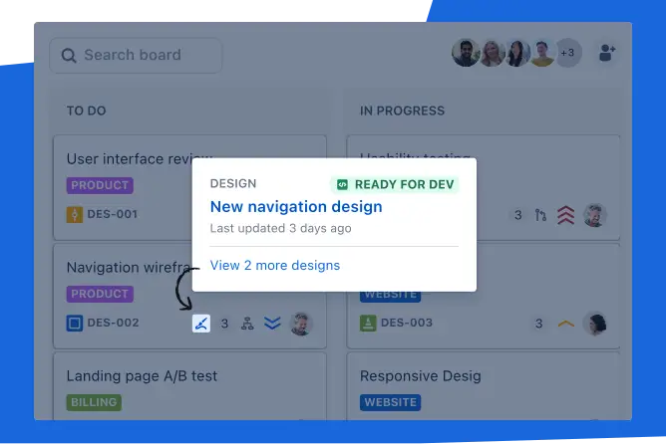Click the DES-003 issue type icon

click(368, 323)
